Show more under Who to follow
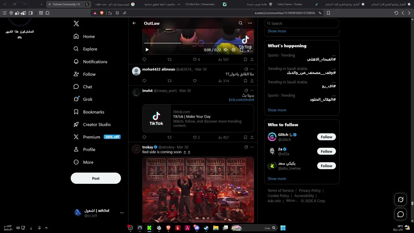The height and width of the screenshot is (233, 414). pos(277,179)
